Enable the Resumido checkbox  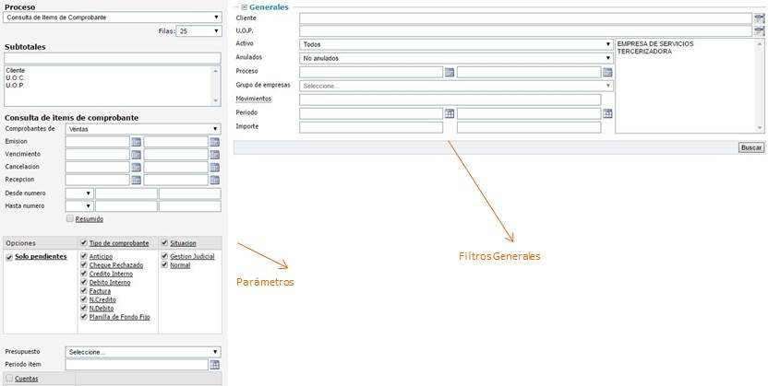(x=70, y=219)
